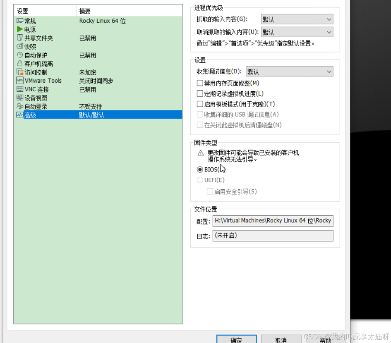Click 关闭时间同步 summary text
The height and width of the screenshot is (343, 391).
tap(96, 81)
